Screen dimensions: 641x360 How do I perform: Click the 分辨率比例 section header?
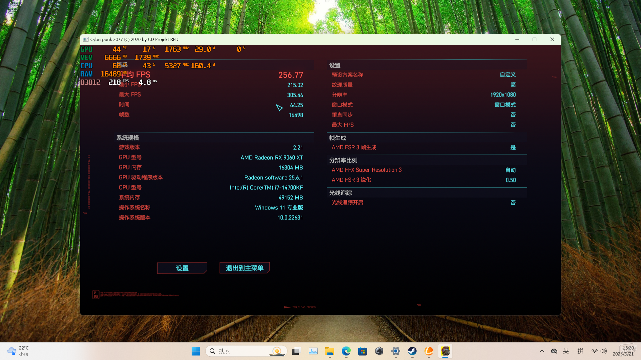tap(343, 160)
